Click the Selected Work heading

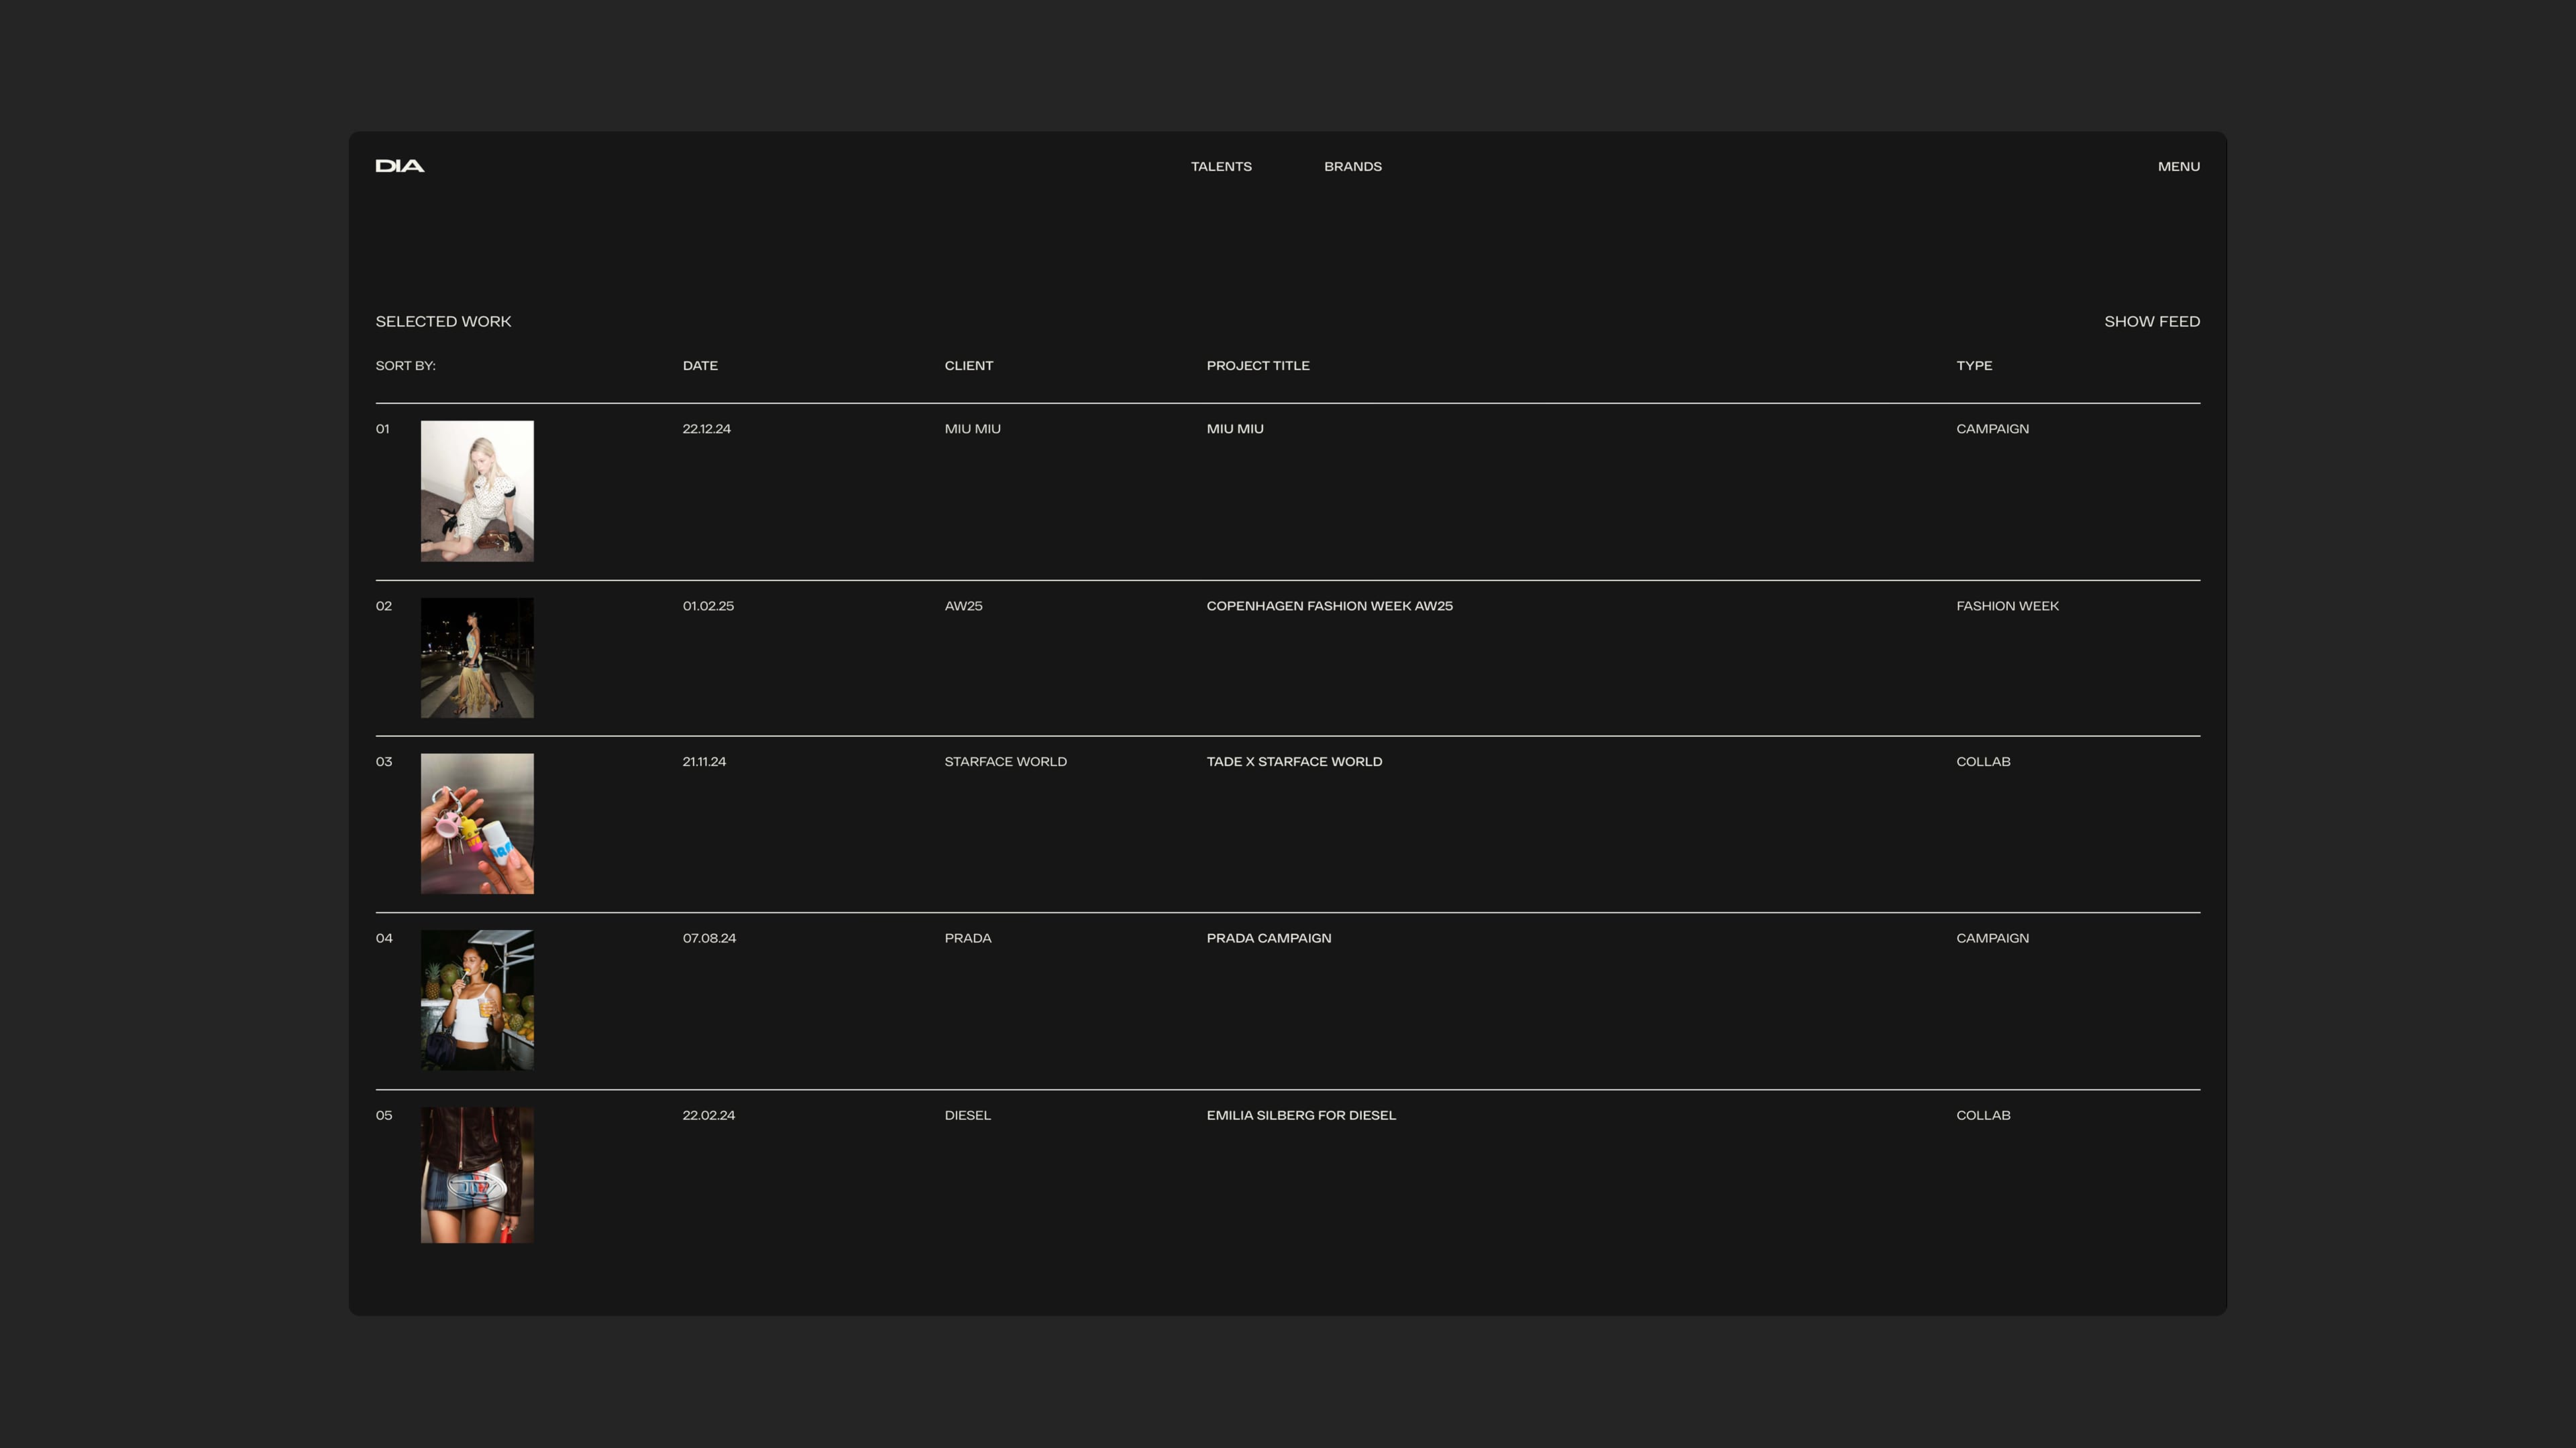(443, 322)
